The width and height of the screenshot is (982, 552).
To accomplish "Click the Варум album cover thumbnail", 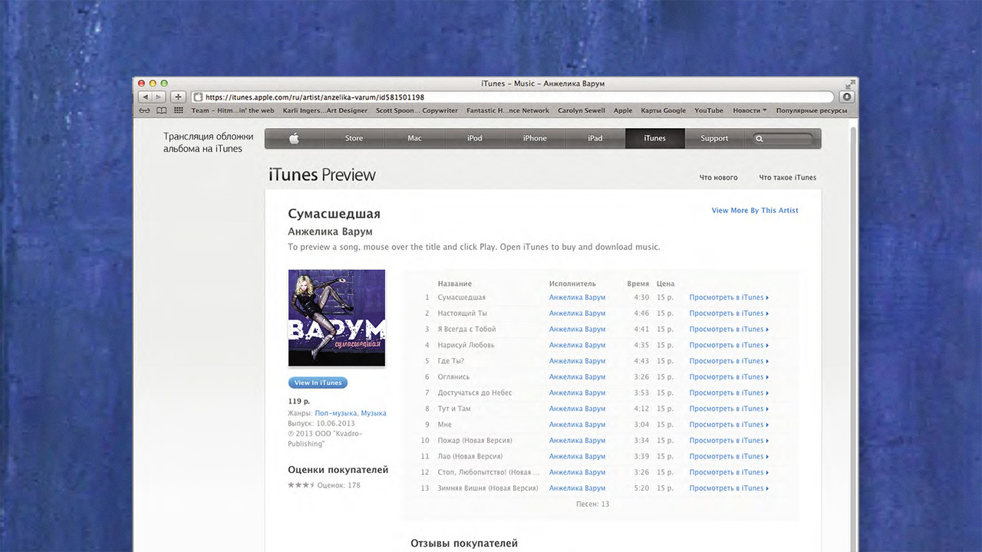I will pyautogui.click(x=337, y=317).
